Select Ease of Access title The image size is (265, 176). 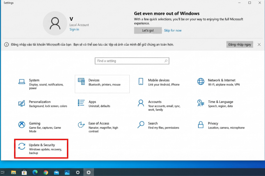tap(99, 123)
